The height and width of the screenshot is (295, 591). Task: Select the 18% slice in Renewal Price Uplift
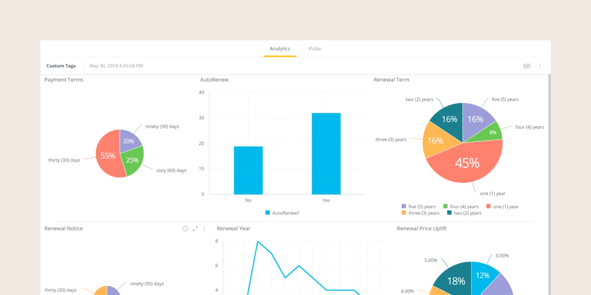click(456, 281)
